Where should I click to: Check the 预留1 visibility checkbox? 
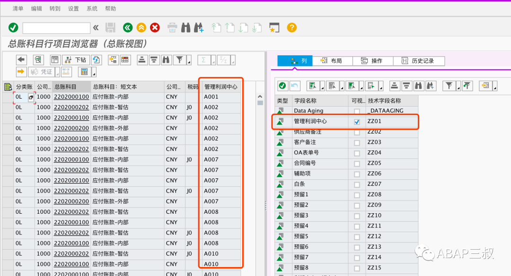click(357, 195)
